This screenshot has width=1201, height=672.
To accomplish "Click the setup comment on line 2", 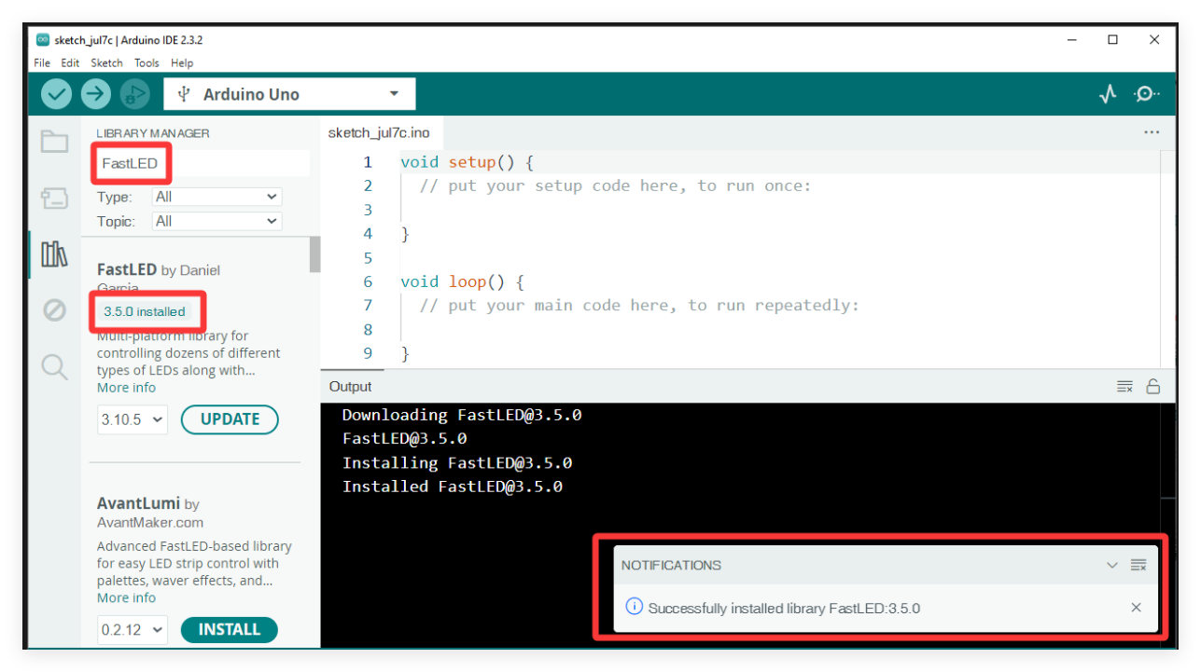I will coord(616,185).
